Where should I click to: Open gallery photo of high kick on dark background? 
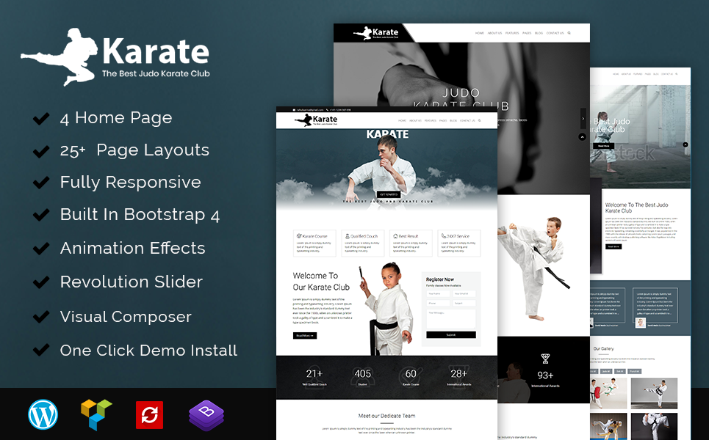[654, 426]
